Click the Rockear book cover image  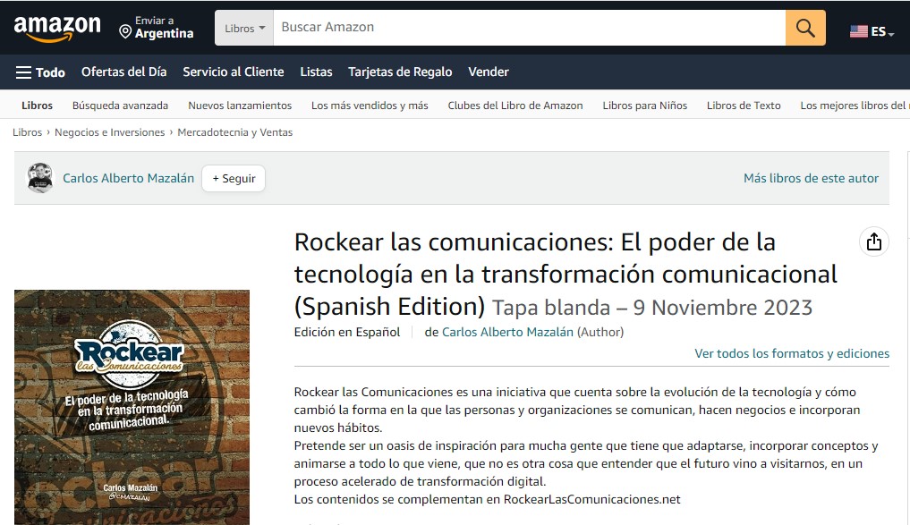132,407
